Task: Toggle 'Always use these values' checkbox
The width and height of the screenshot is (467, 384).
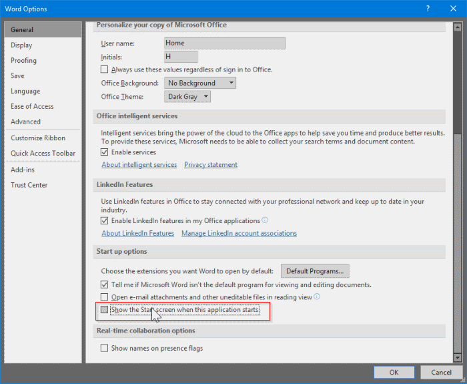Action: point(104,69)
